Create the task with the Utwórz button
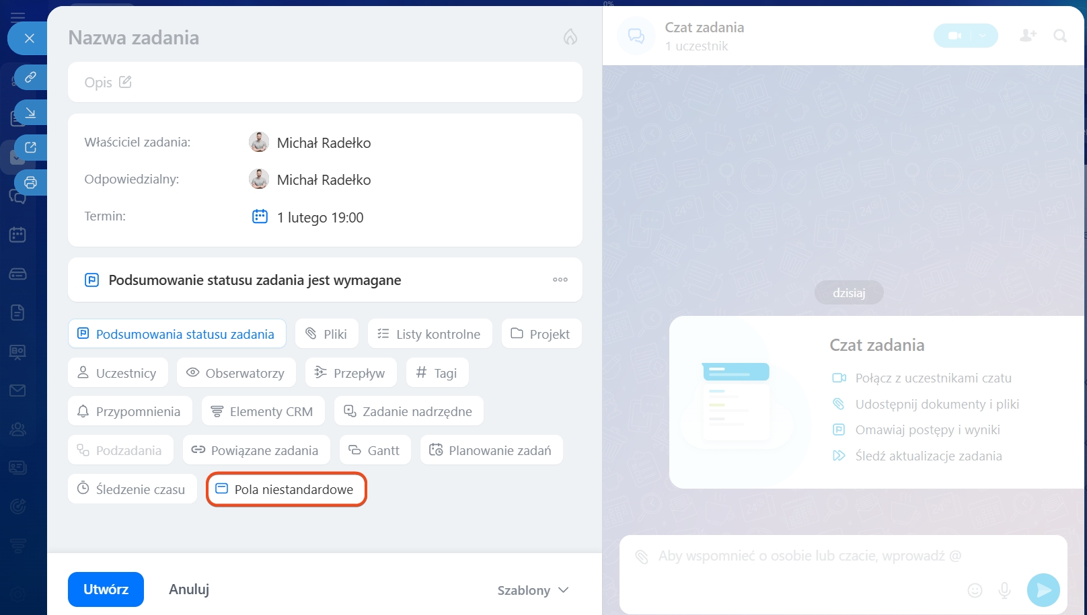 [106, 589]
